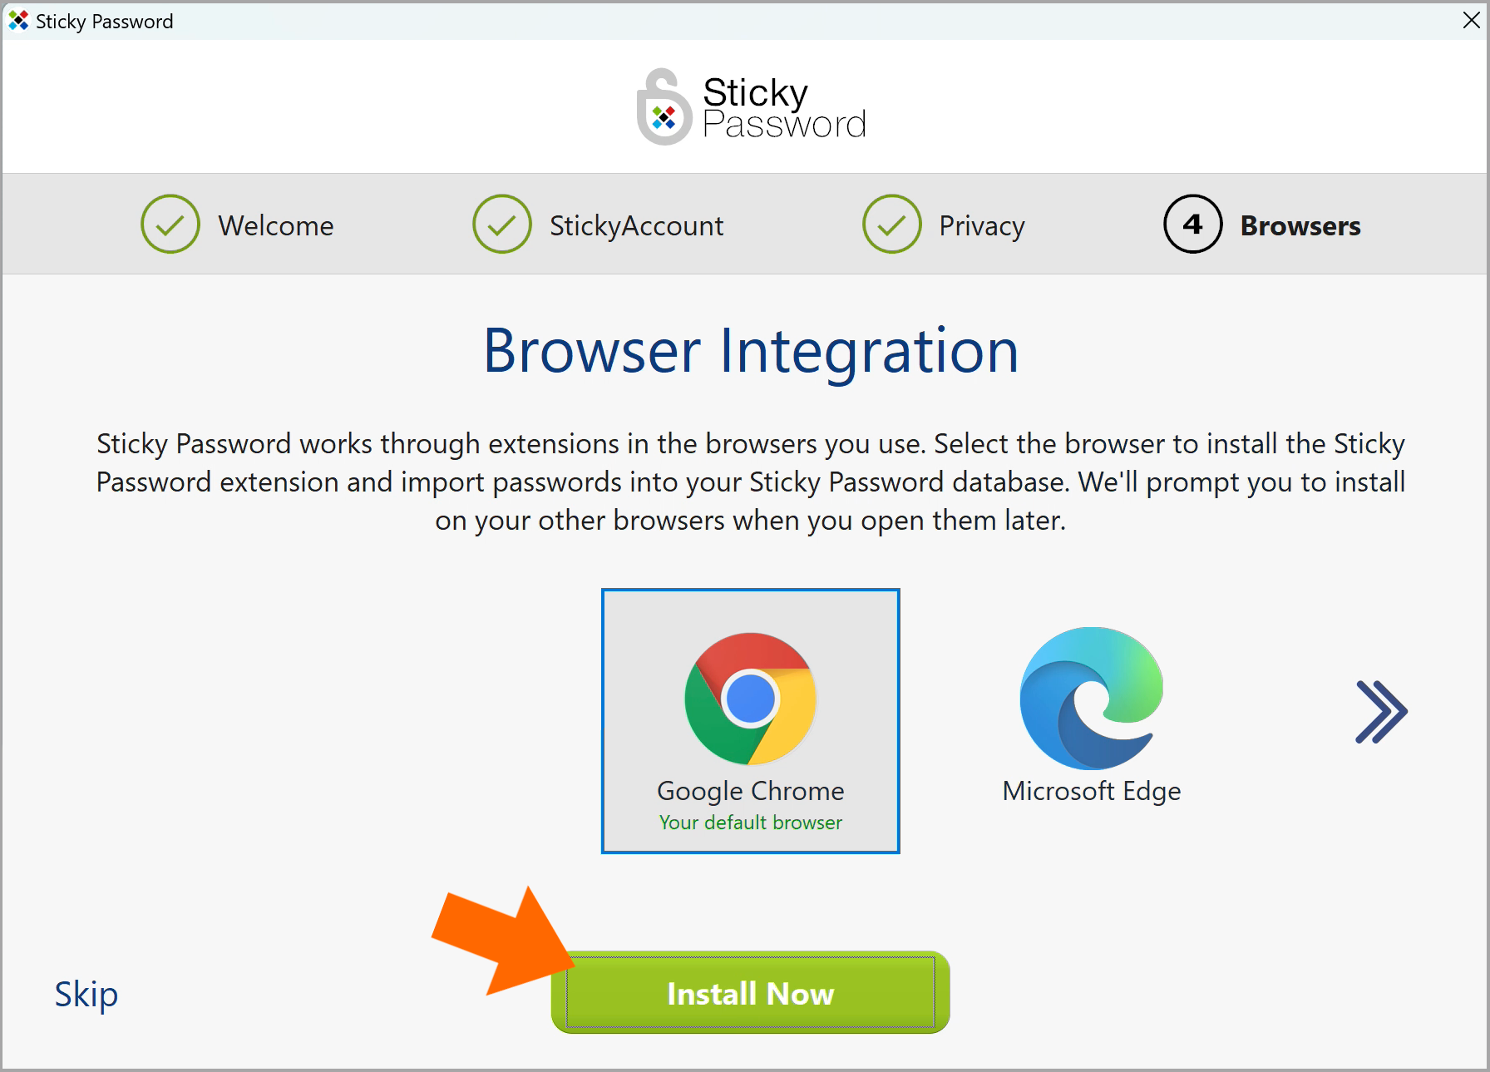
Task: Choose the Microsoft Edge browser icon
Action: [x=1091, y=699]
